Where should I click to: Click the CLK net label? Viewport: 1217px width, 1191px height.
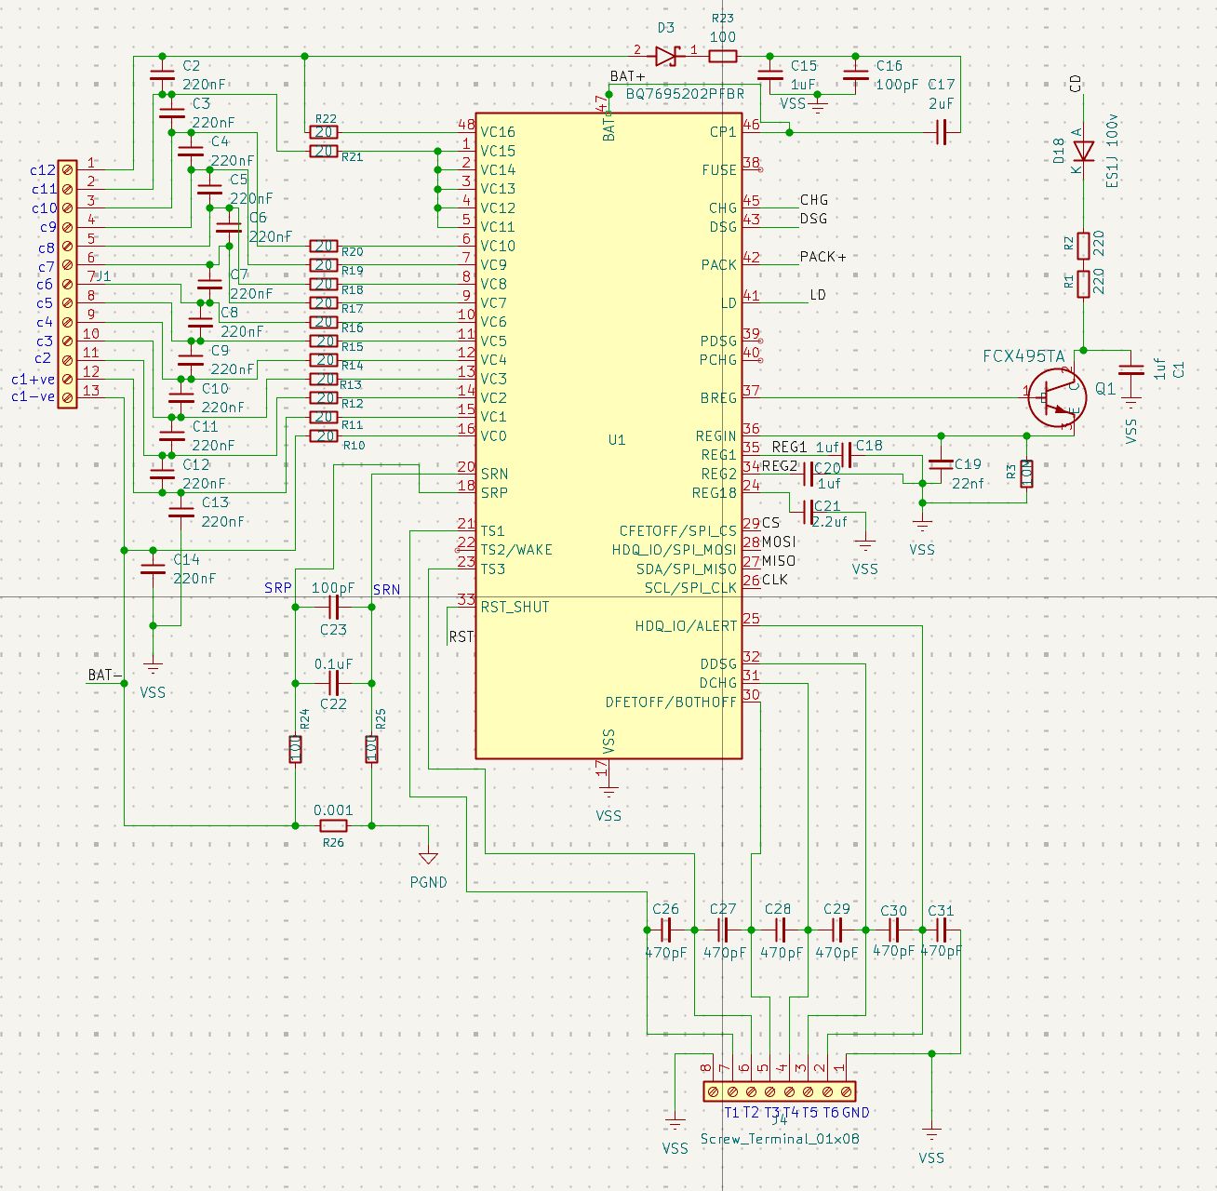[x=774, y=579]
